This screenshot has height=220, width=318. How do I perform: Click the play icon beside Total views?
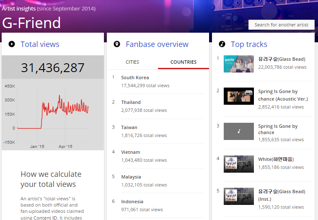12,44
